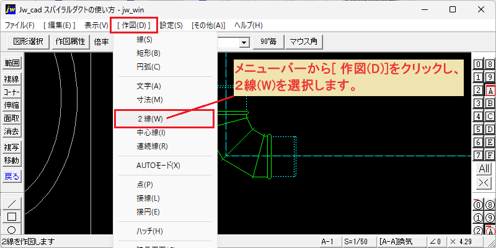Choose 連続線(R) menu entry
This screenshot has height=248, width=496.
click(x=165, y=146)
